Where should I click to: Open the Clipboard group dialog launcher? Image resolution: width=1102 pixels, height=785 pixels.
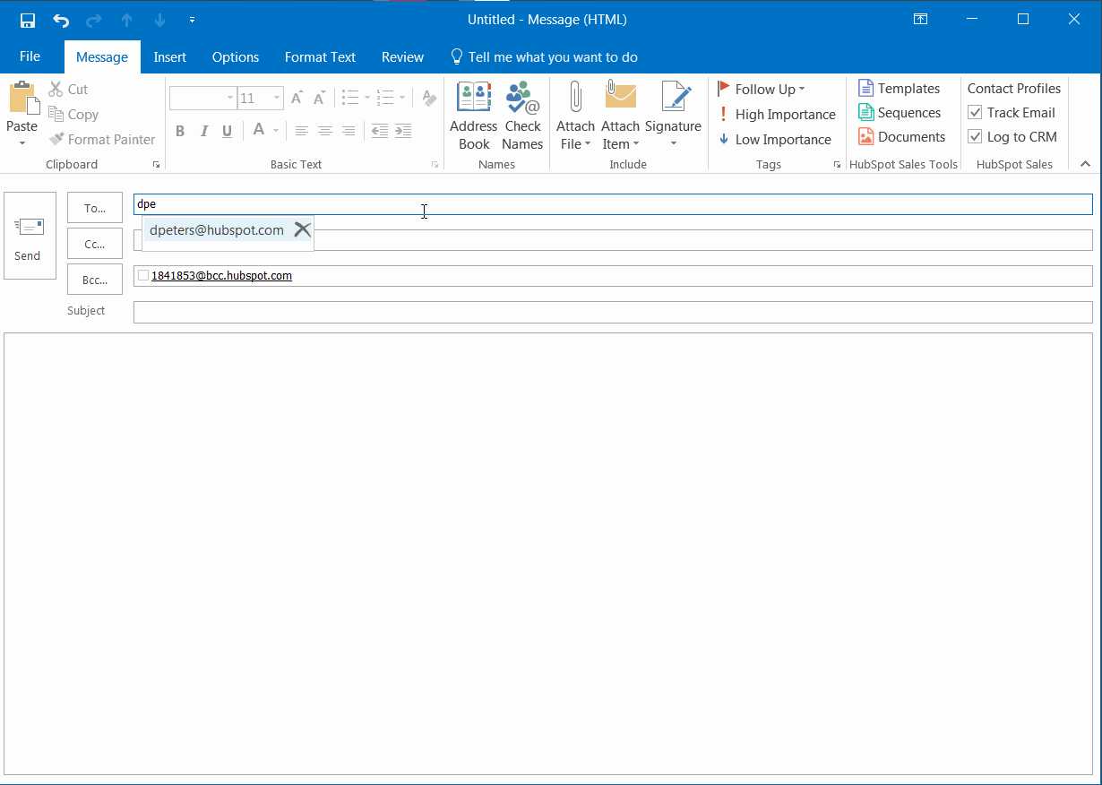coord(156,165)
